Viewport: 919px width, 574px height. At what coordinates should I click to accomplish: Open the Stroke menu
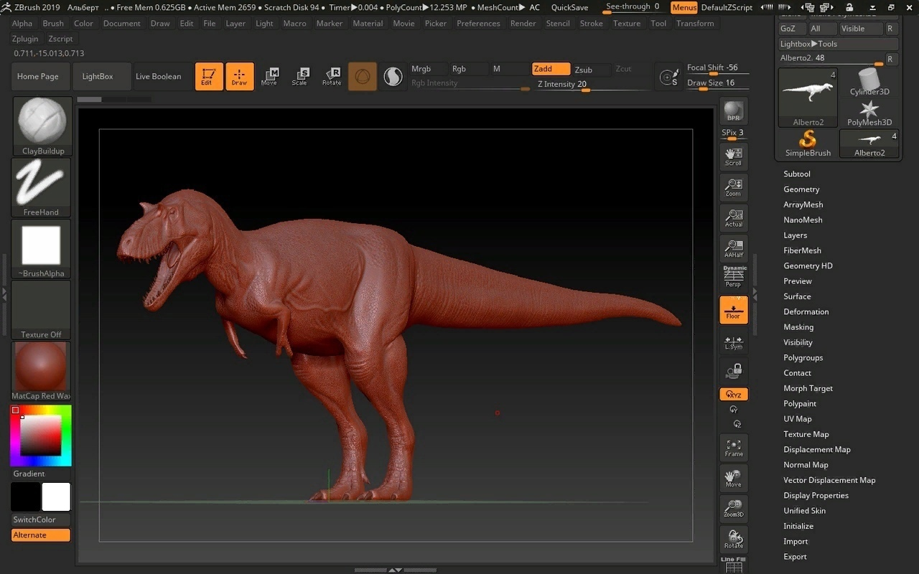[592, 23]
